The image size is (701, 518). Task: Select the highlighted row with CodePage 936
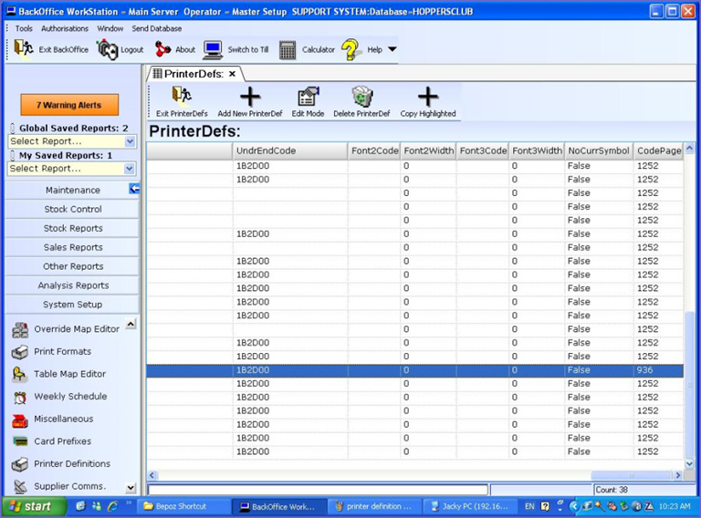411,370
